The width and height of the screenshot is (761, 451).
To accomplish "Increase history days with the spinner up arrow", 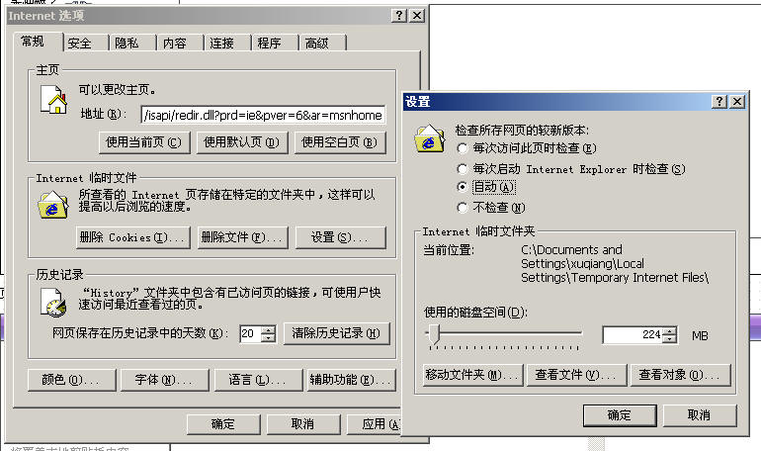I will (268, 329).
